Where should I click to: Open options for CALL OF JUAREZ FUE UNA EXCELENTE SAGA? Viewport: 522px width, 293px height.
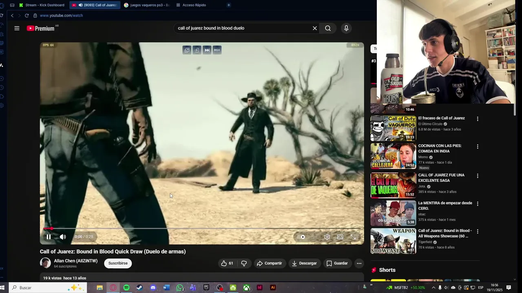[478, 176]
